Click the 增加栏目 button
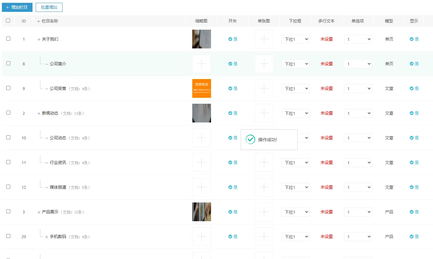Screen dimensions: 433x259 [17, 7]
